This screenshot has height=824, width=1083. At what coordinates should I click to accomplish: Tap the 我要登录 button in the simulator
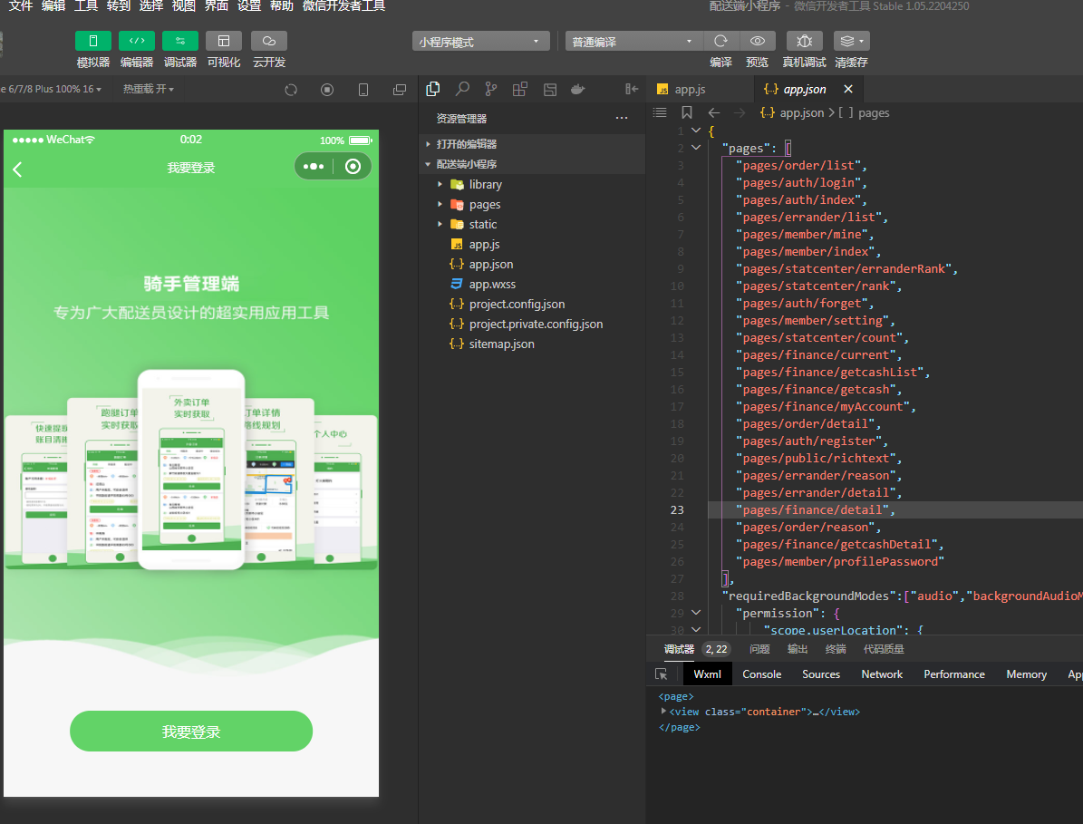click(190, 731)
